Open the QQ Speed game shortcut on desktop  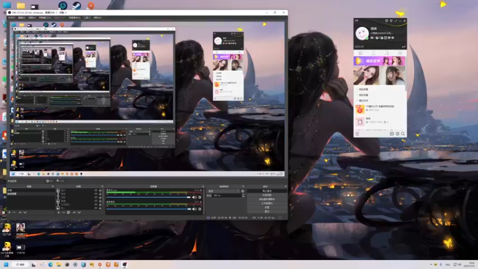coord(7,230)
